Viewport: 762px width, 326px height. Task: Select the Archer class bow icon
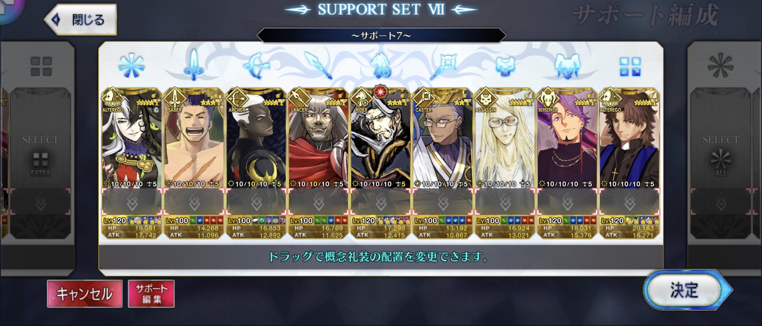point(256,65)
